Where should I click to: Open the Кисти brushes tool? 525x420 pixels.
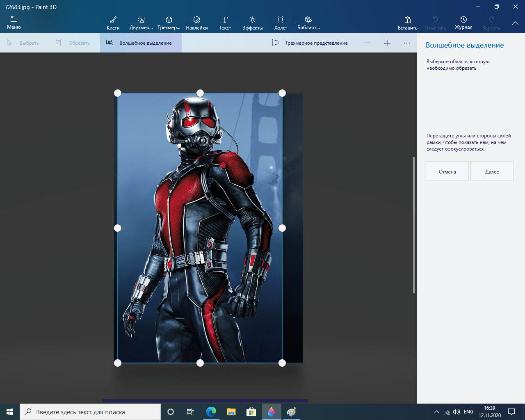113,23
